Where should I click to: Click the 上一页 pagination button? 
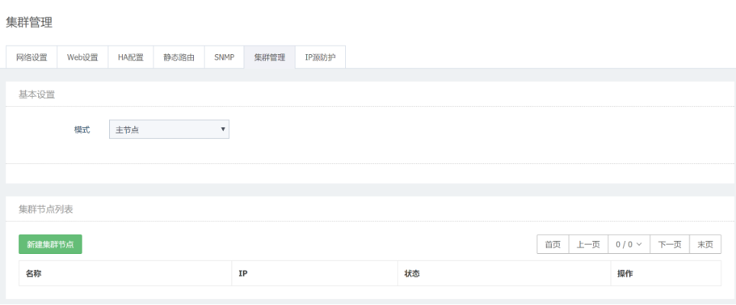tap(588, 244)
